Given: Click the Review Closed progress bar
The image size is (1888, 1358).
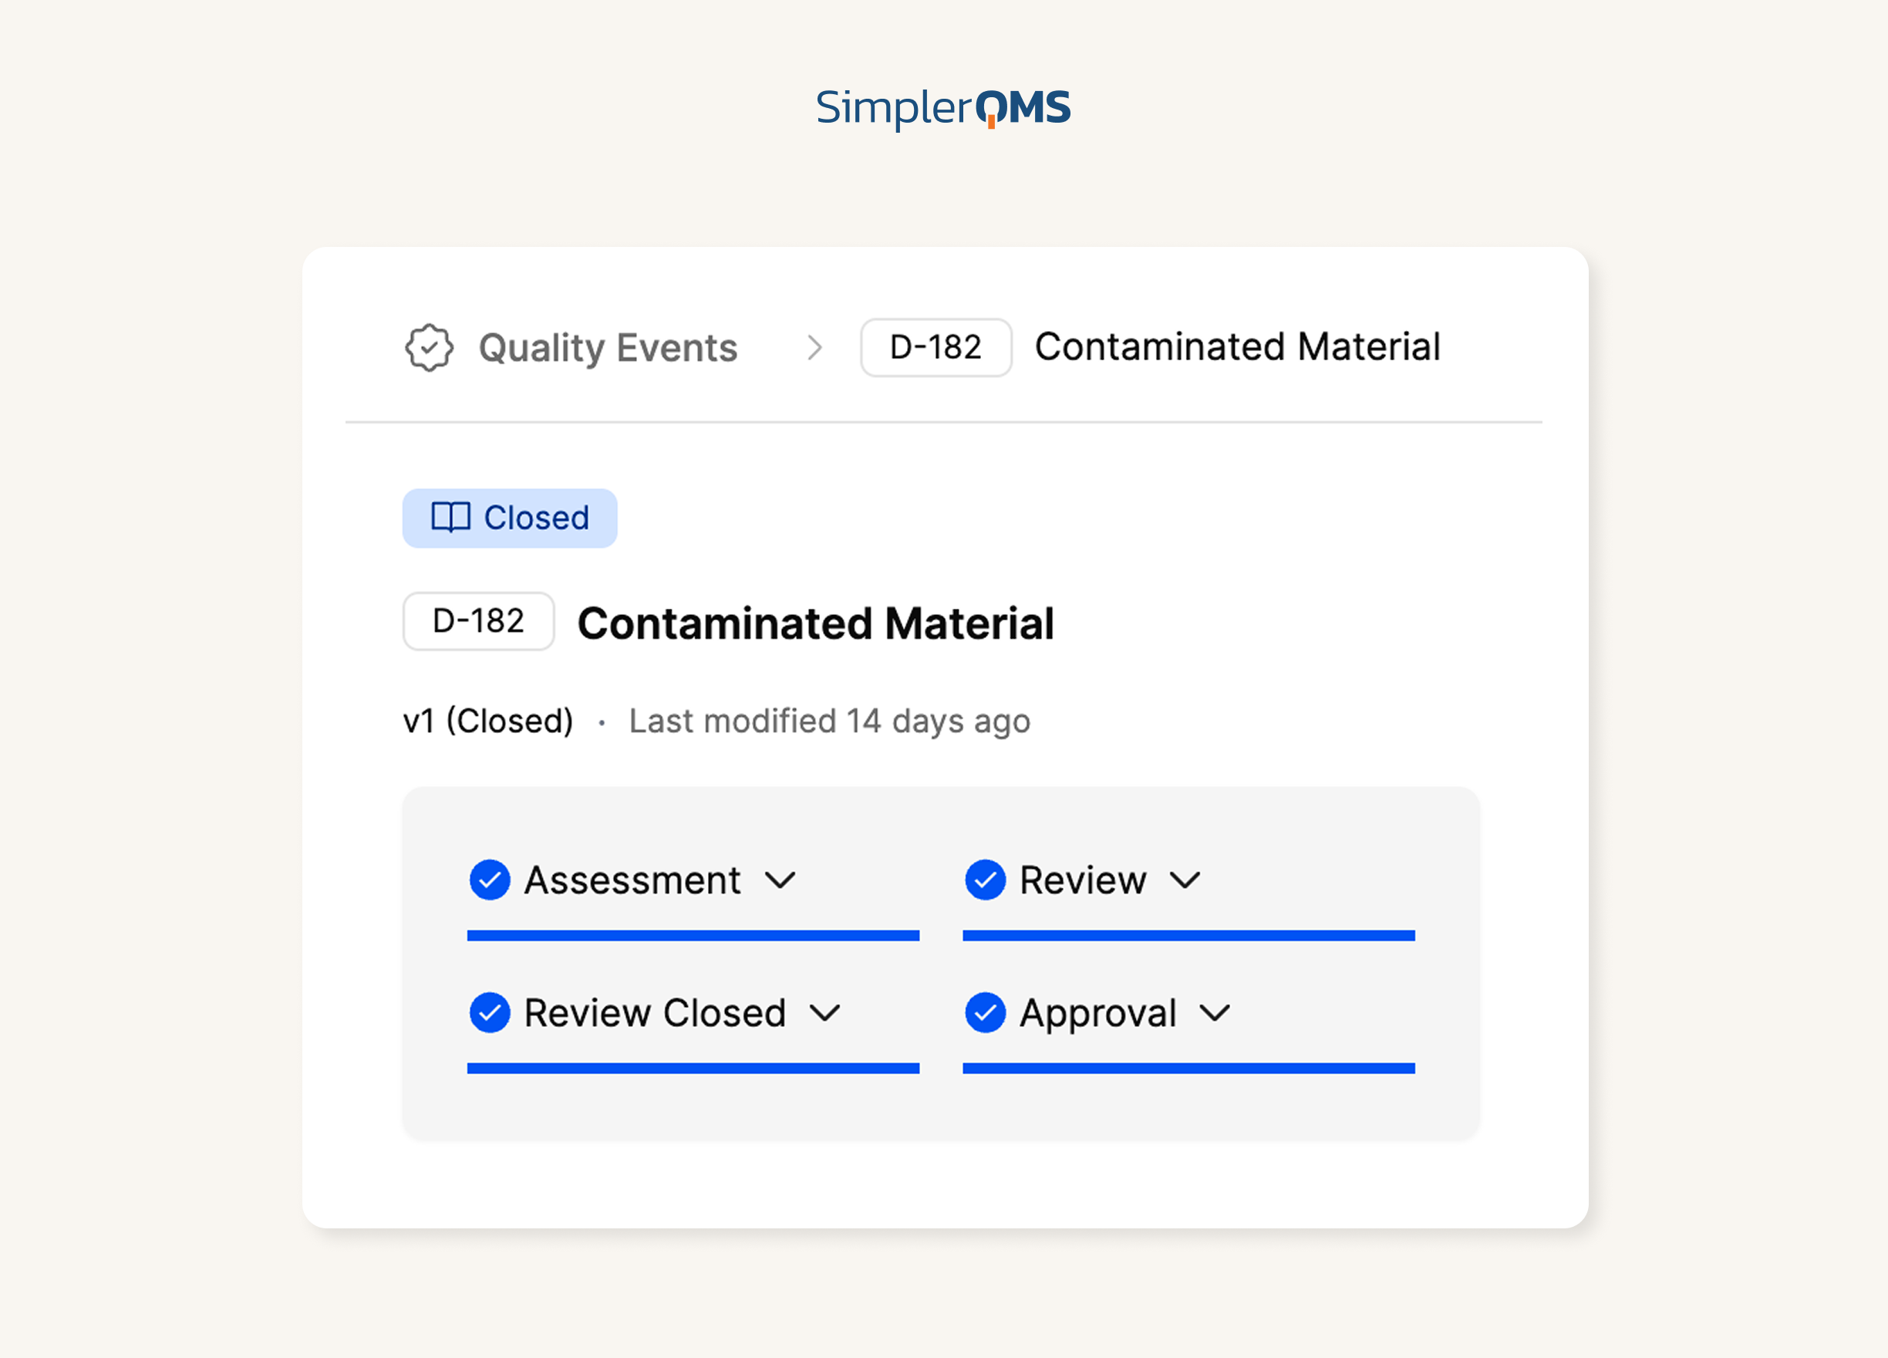Looking at the screenshot, I should 693,1068.
